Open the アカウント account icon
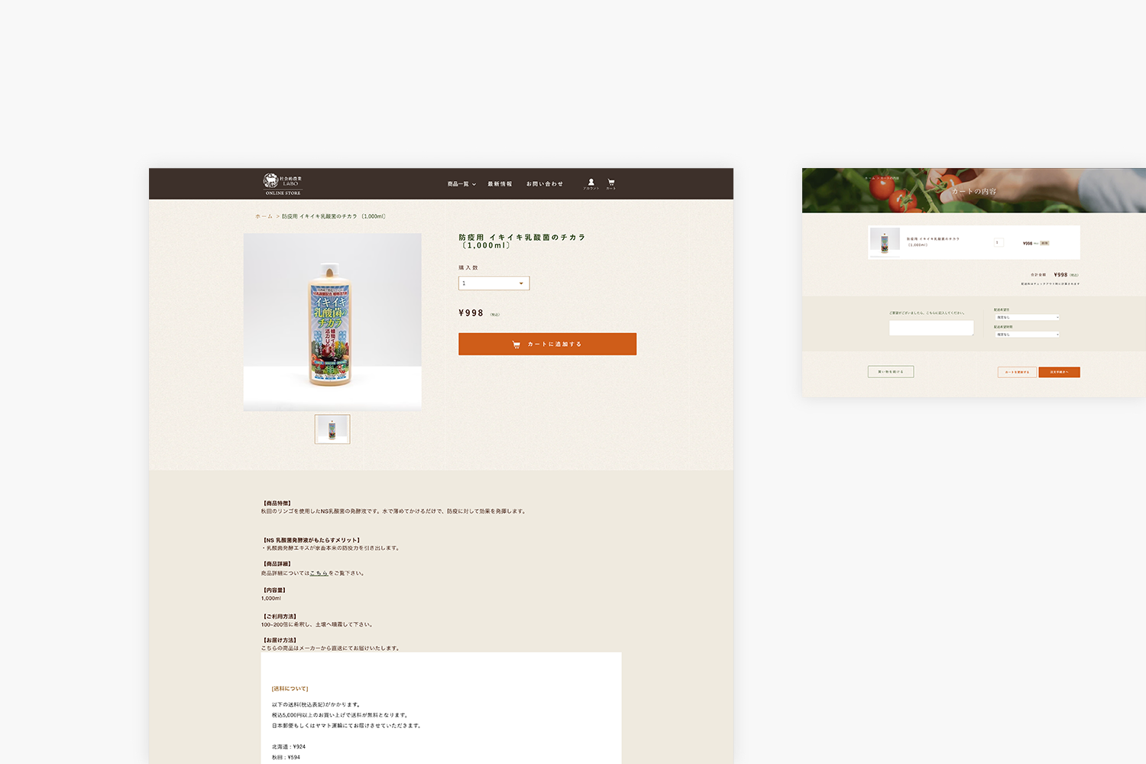Screen dimensions: 1146x764 (591, 183)
